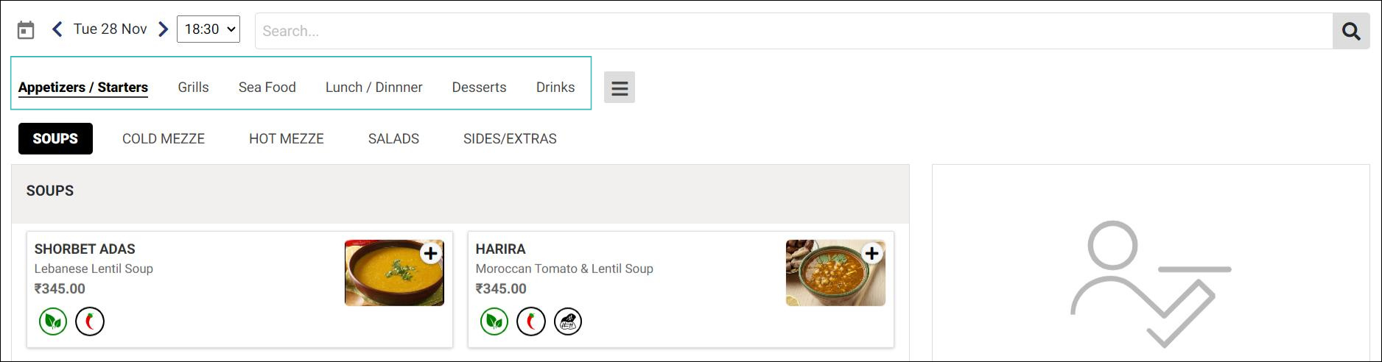Select the Sea Food category tab
The image size is (1382, 362).
click(267, 88)
